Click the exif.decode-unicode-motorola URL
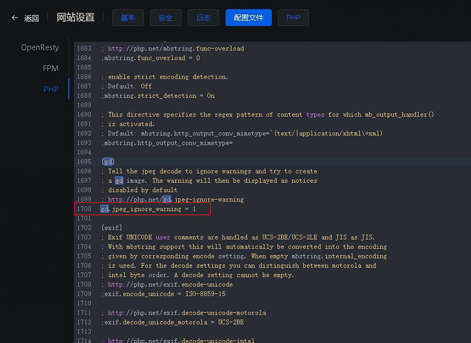The width and height of the screenshot is (471, 343). [x=187, y=313]
